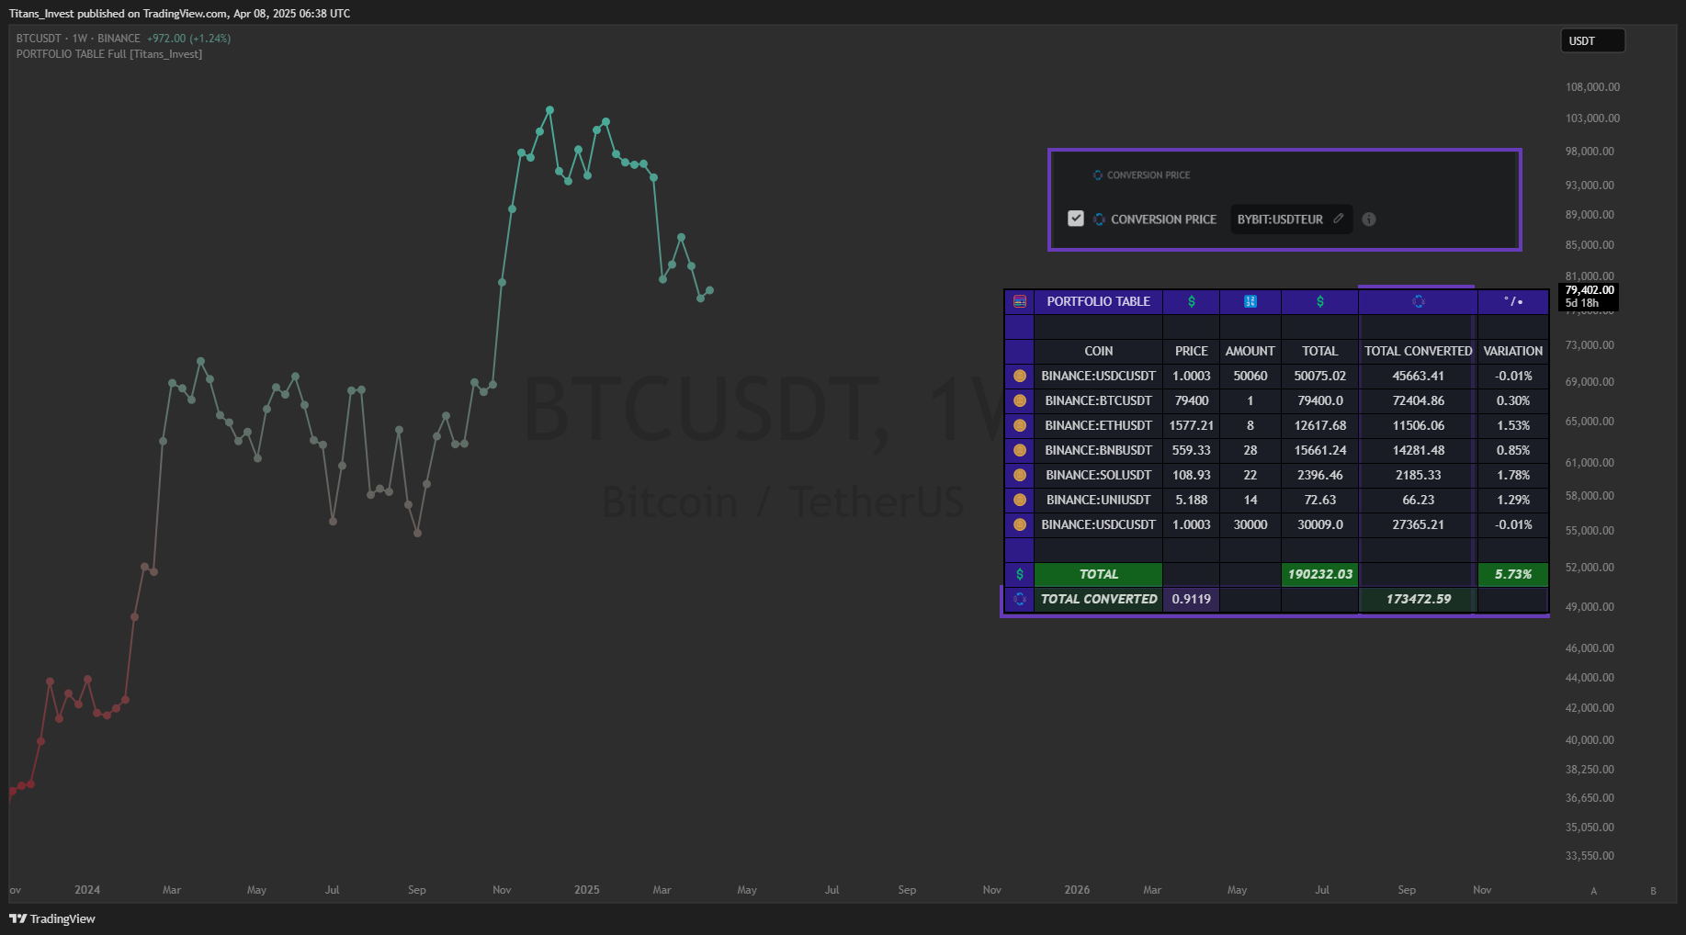Screen dimensions: 1686x935
Task: Open the info tooltip icon beside BYBIT:USDTEUR
Action: (x=1369, y=219)
